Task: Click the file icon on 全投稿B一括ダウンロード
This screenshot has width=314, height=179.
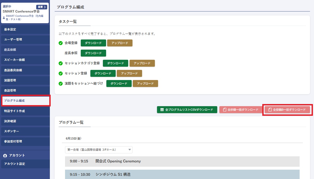Action: 270,110
